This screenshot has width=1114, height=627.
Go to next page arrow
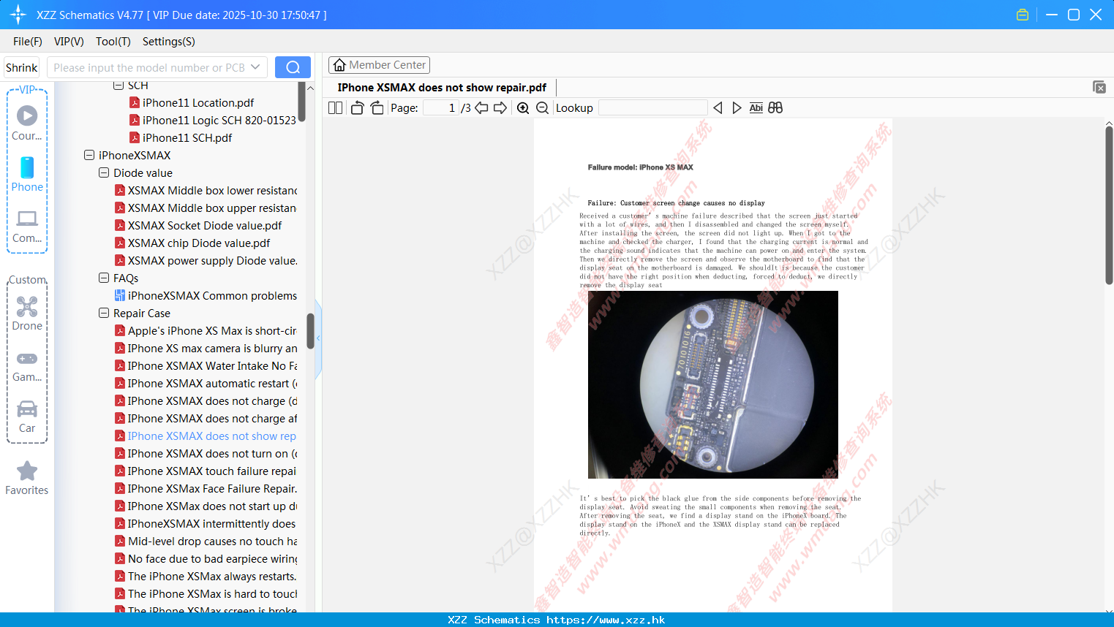[x=500, y=108]
